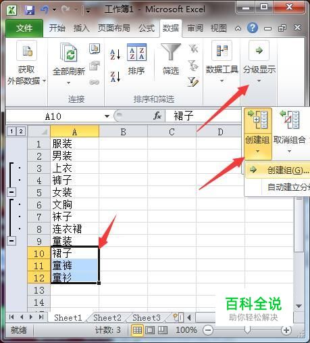Click the Data Tools icon
The height and width of the screenshot is (343, 310).
pyautogui.click(x=222, y=51)
